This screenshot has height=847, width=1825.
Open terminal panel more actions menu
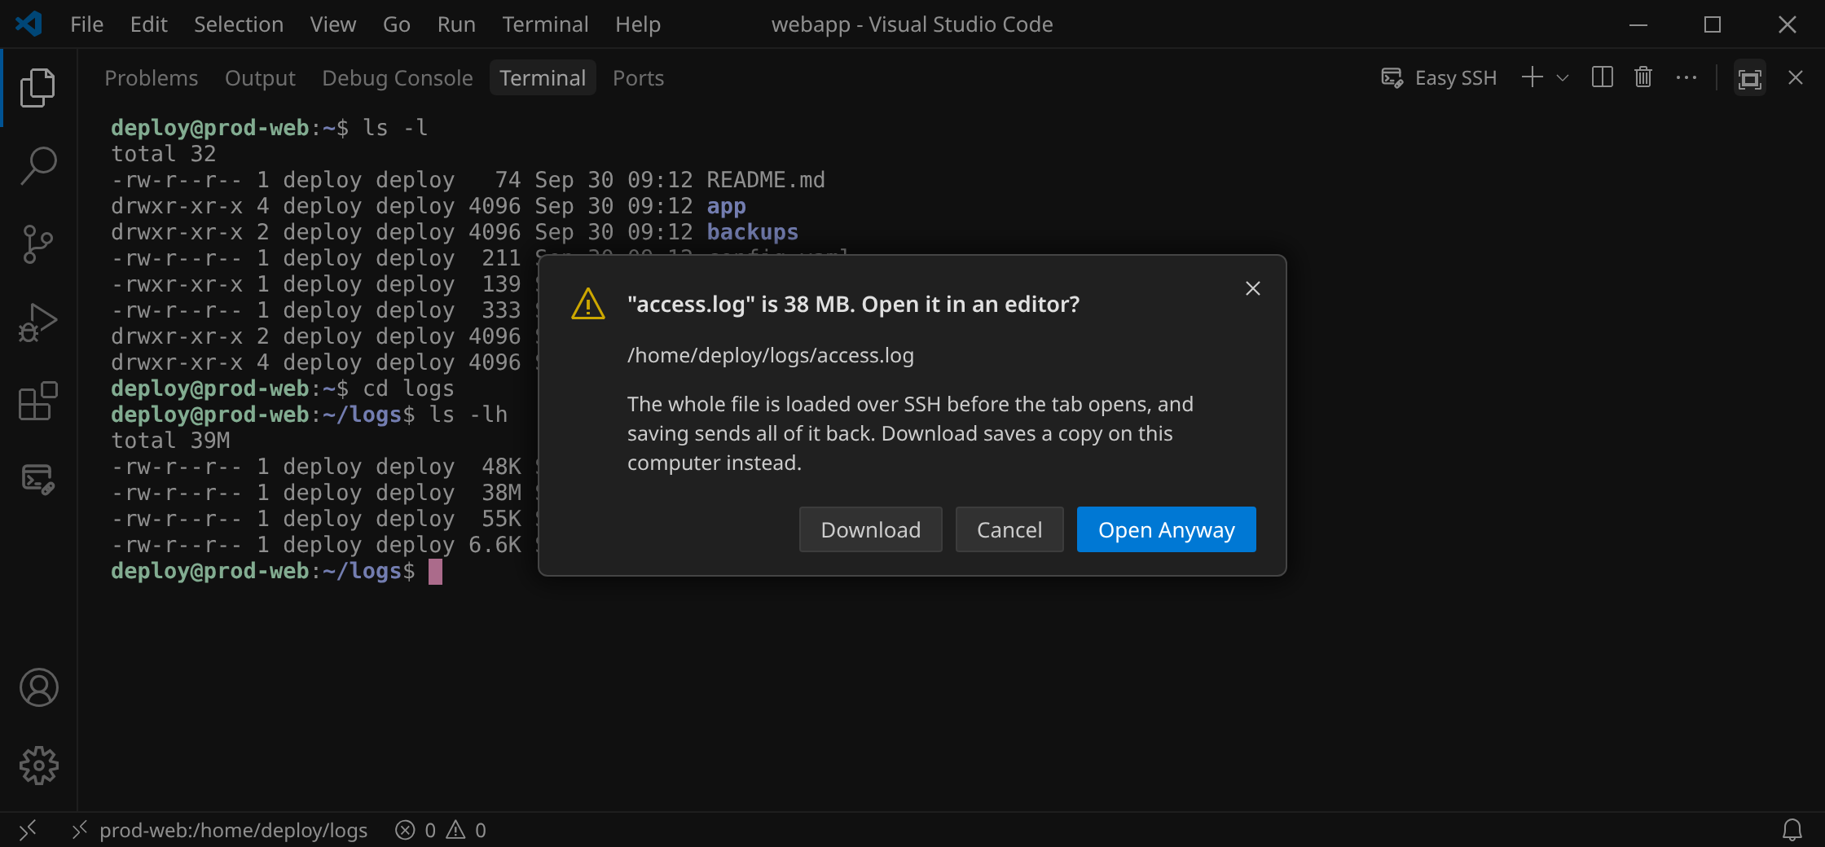click(x=1686, y=78)
